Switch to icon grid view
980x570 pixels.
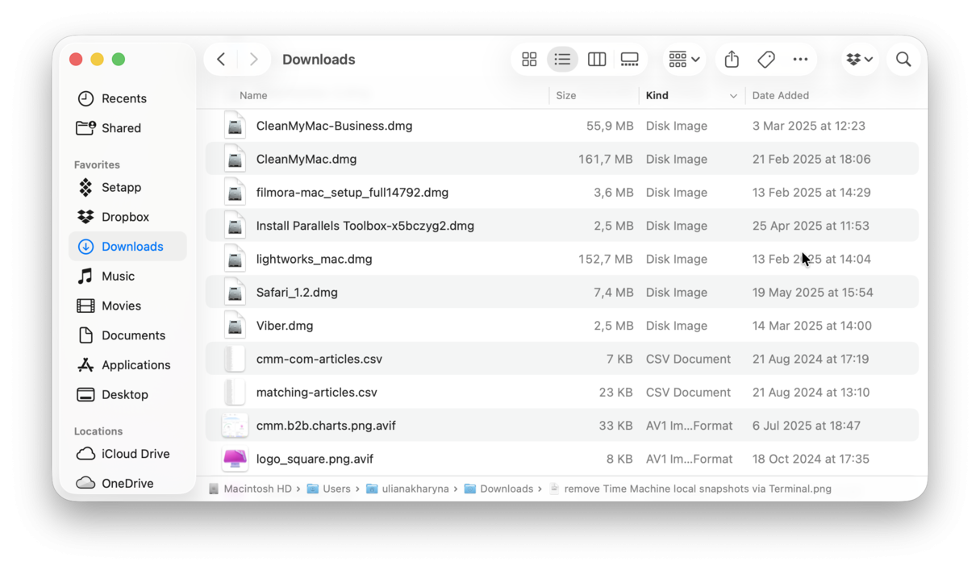(x=529, y=59)
